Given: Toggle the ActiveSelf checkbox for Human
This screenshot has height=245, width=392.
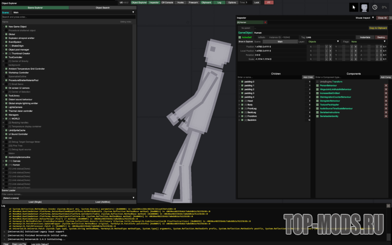Looking at the screenshot, I should pos(240,37).
